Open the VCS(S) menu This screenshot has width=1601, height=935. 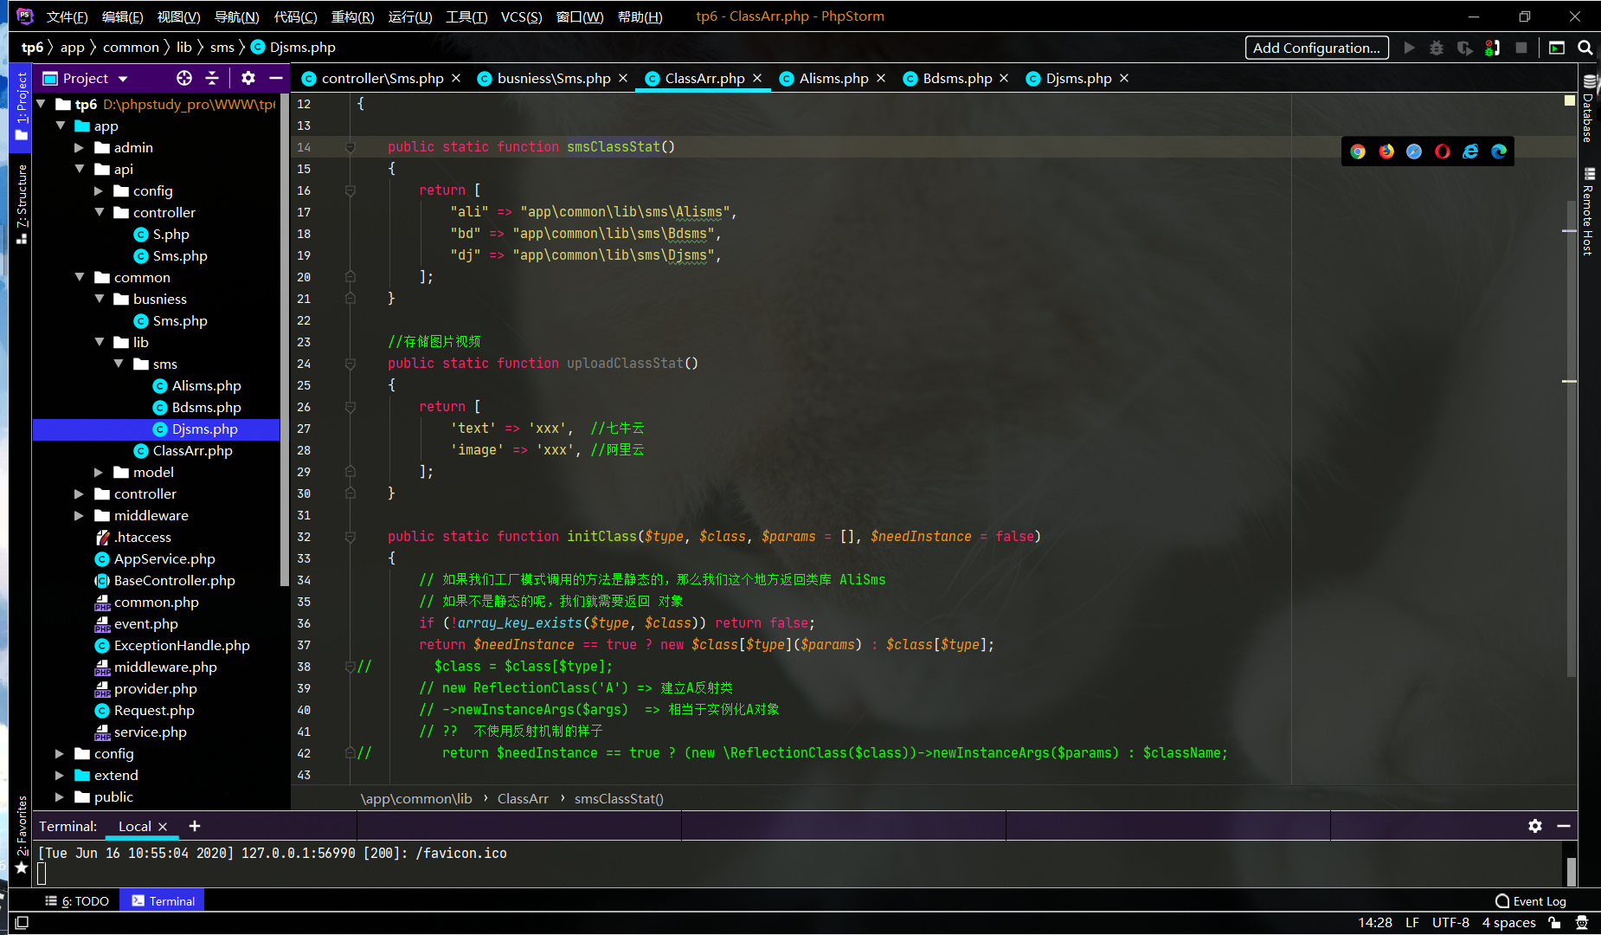click(x=522, y=16)
